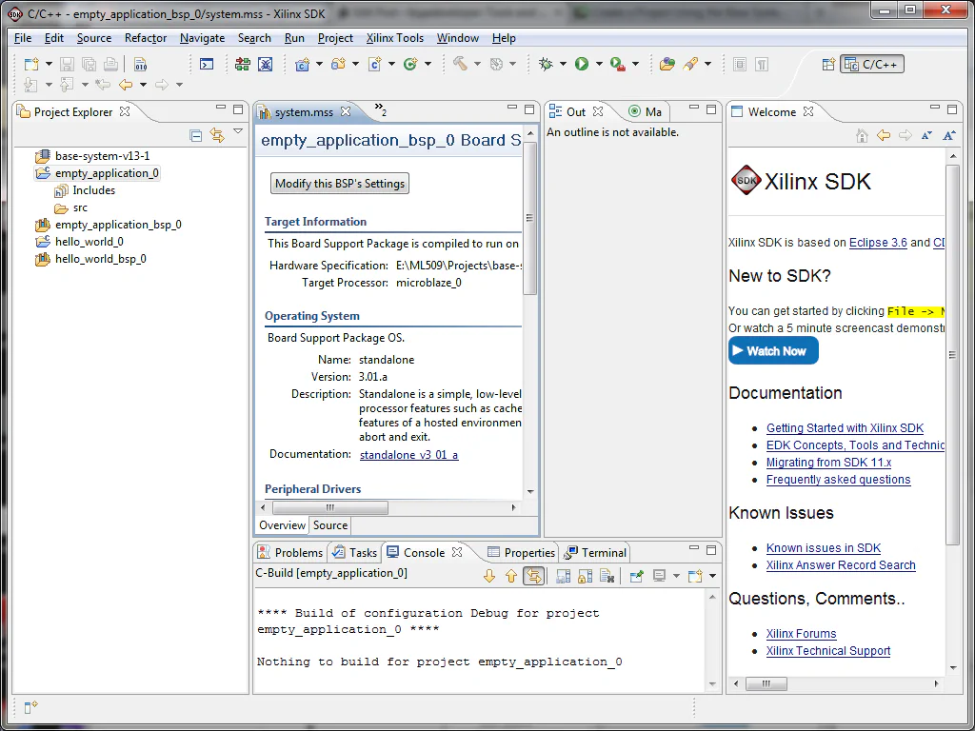This screenshot has height=731, width=975.
Task: Start a Debug session via the bug icon
Action: coord(546,64)
